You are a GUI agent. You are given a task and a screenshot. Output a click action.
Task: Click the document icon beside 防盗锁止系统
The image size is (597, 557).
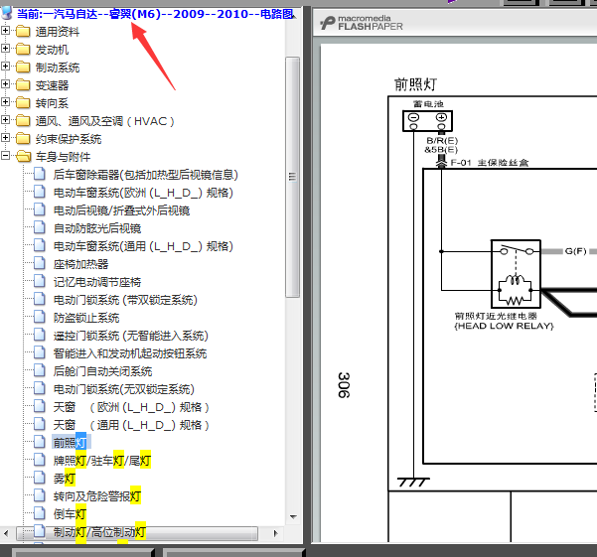(39, 317)
